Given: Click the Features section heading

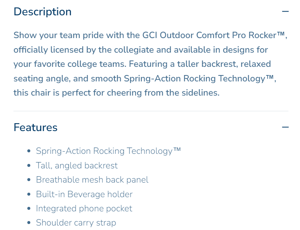Looking at the screenshot, I should coord(36,127).
